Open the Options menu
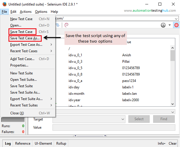The height and width of the screenshot is (147, 180). coord(41,12)
